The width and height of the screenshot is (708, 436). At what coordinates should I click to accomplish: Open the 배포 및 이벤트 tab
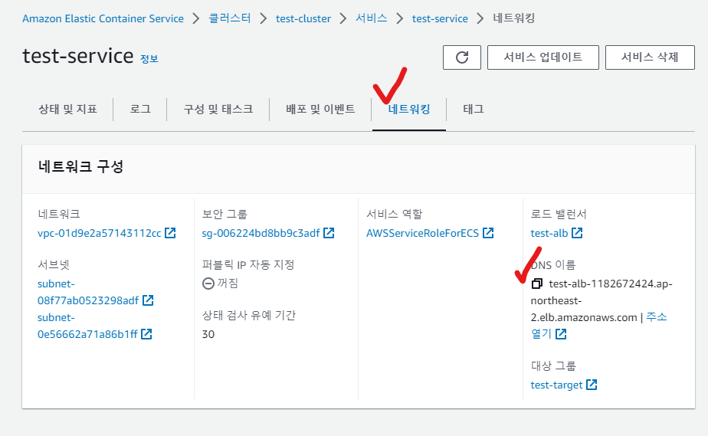click(320, 110)
